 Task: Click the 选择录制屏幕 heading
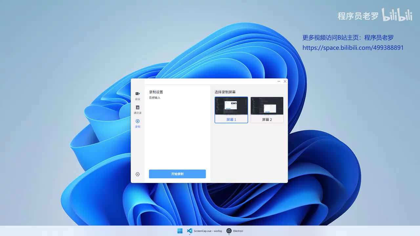coord(225,92)
